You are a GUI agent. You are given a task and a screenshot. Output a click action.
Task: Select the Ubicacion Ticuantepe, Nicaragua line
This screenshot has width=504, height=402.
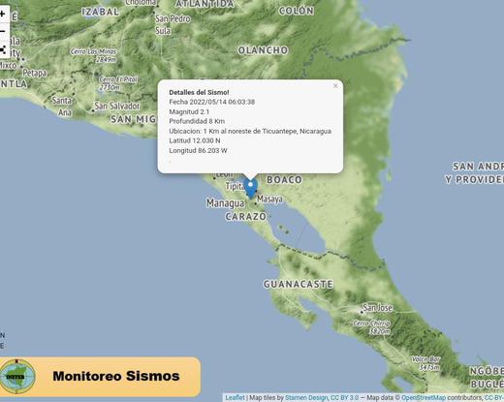(x=250, y=131)
